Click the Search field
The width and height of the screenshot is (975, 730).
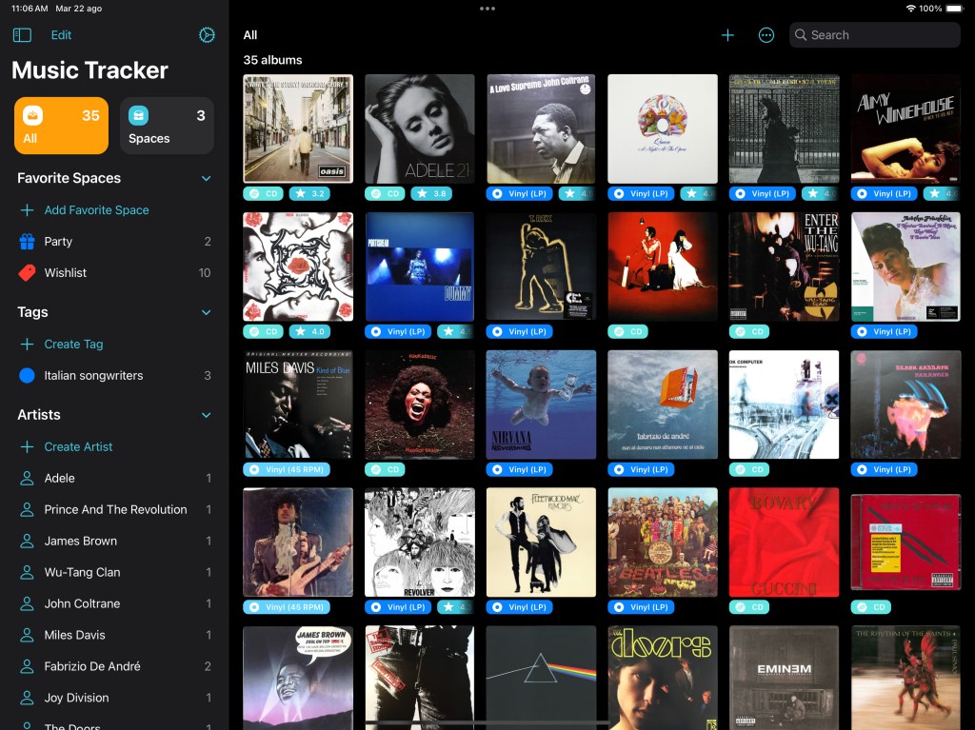click(x=874, y=35)
